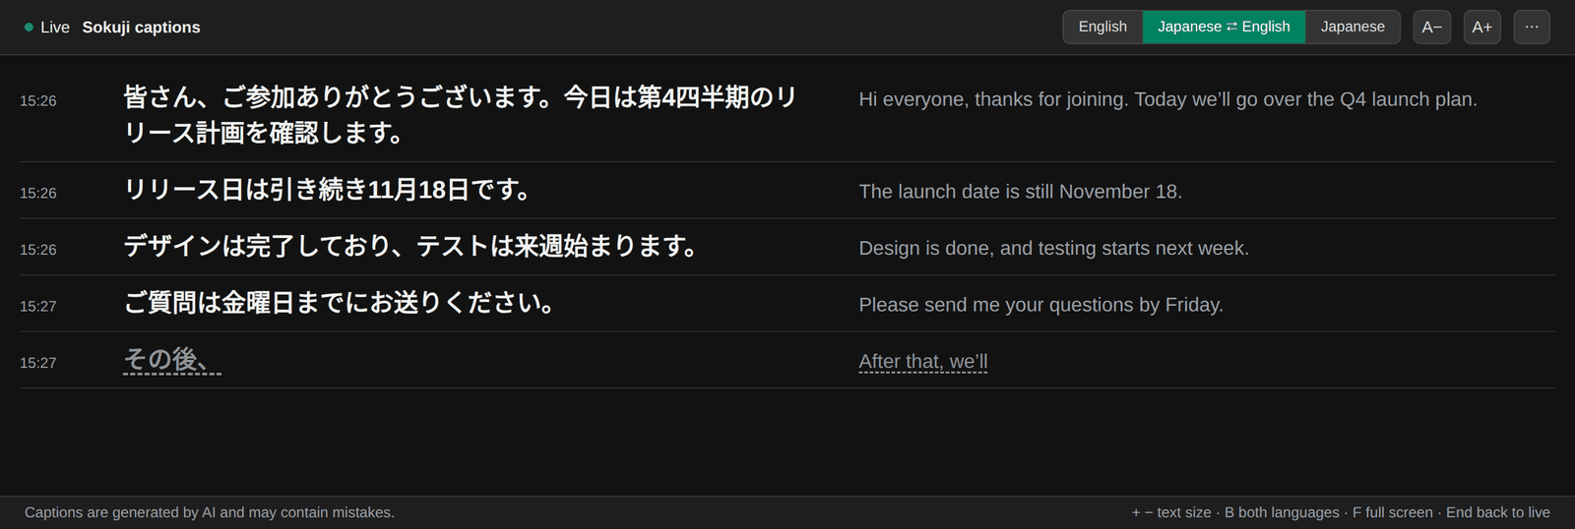Viewport: 1575px width, 529px height.
Task: Click the translation 'Hi everyone, thanks for joining'
Action: [x=1167, y=99]
